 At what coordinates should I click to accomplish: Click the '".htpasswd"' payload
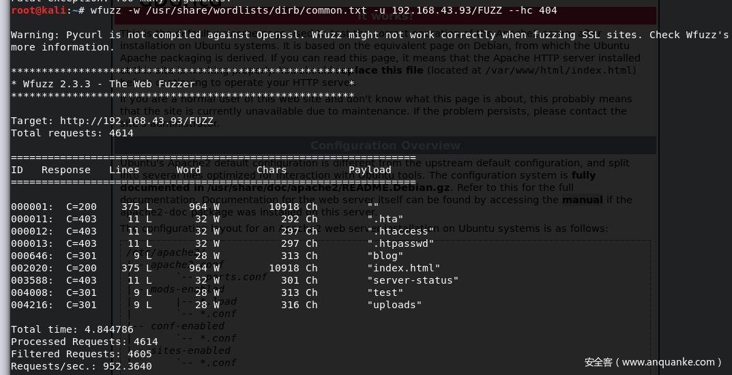click(400, 243)
